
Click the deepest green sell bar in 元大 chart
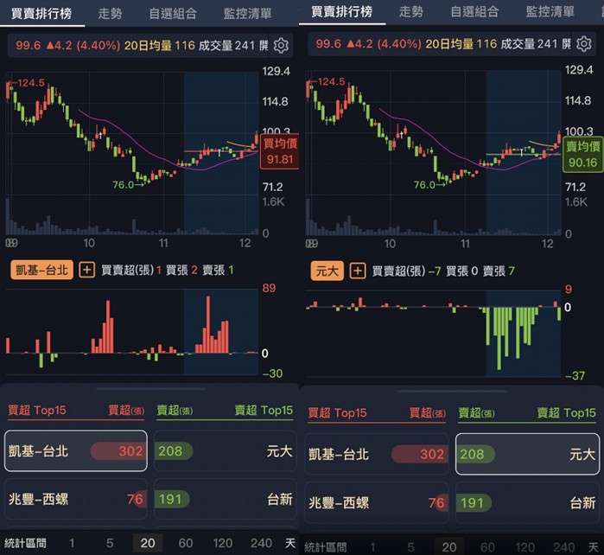499,338
